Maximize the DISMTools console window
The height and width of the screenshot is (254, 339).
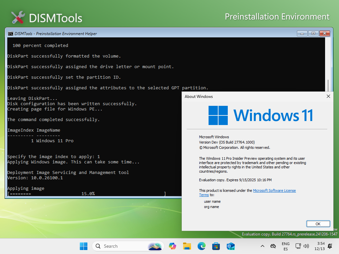click(313, 33)
